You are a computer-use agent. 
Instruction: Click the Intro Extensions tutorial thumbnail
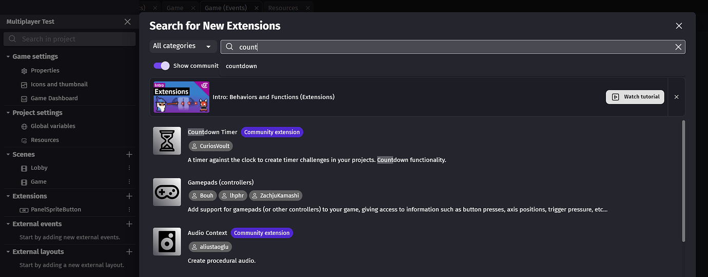click(x=182, y=97)
